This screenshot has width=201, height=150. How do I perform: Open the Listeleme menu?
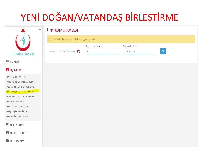(x=15, y=62)
